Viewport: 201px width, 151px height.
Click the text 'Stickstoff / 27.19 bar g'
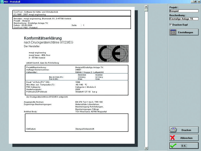[x=86, y=92]
